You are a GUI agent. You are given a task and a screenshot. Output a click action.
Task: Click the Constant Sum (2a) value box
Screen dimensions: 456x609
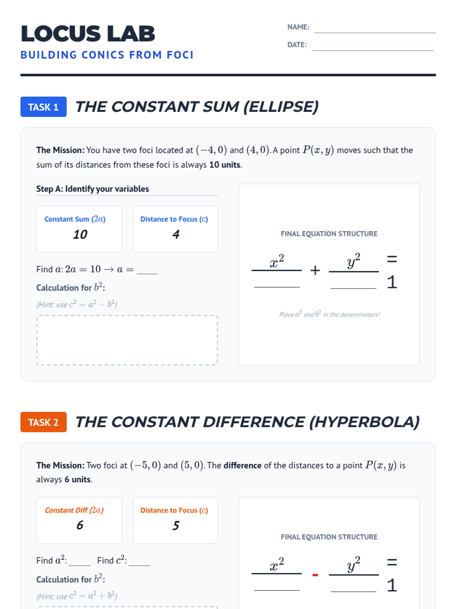79,229
